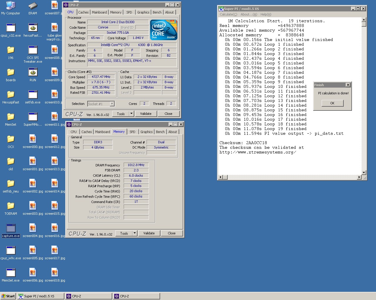This screenshot has height=300, width=376.
Task: Click the Core Voltage value 1.840 V
Action: 138,38
